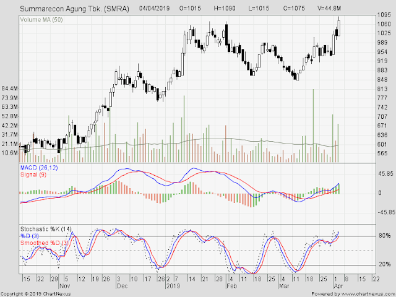Screen dimensions: 396x297
Task: Click the 989 price axis label
Action: tap(382, 43)
